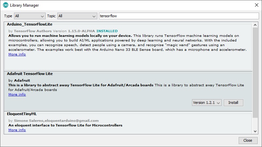Click the Arduino logo in title bar
This screenshot has width=262, height=147.
(x=6, y=5)
